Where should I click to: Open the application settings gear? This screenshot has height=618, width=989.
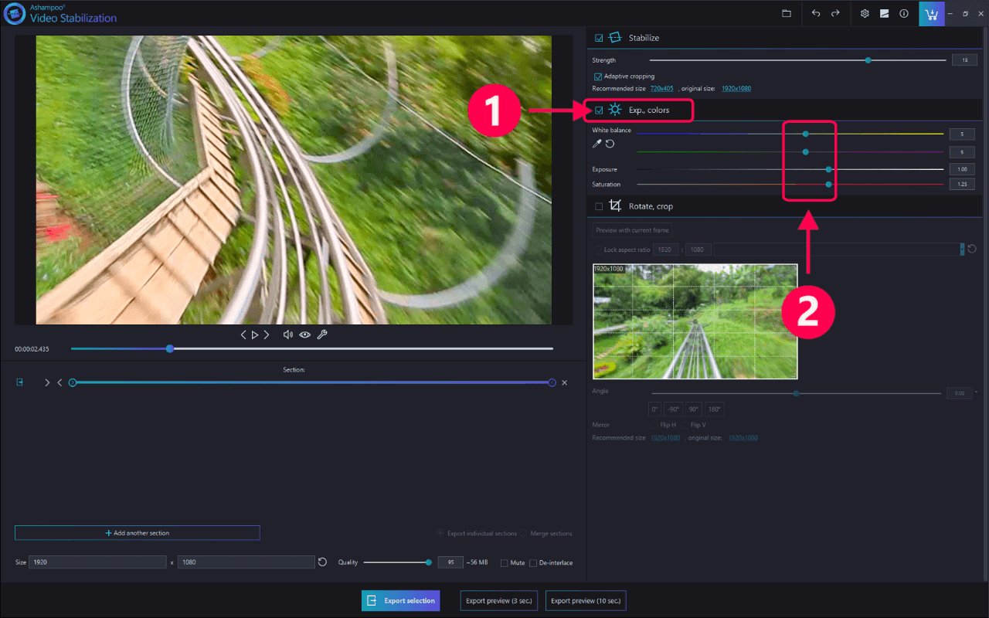click(x=865, y=13)
